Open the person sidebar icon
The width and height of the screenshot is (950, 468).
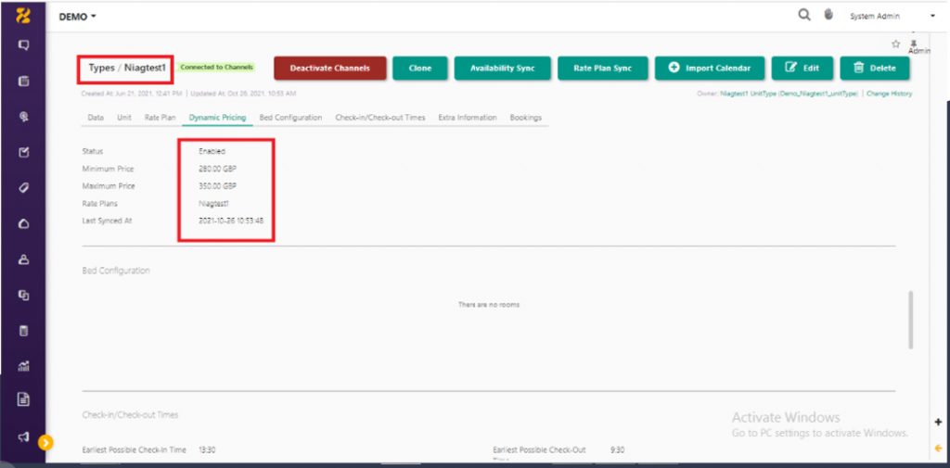point(23,259)
